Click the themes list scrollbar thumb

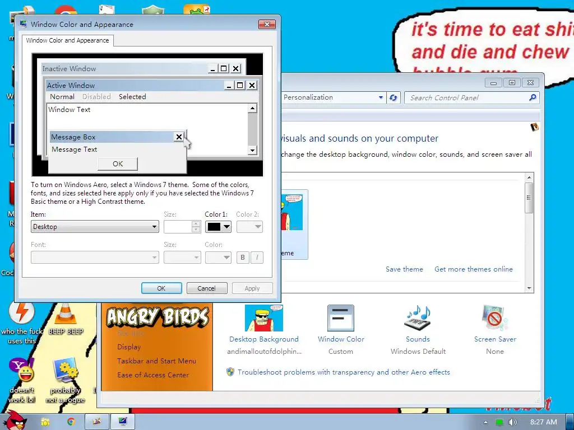pos(529,198)
